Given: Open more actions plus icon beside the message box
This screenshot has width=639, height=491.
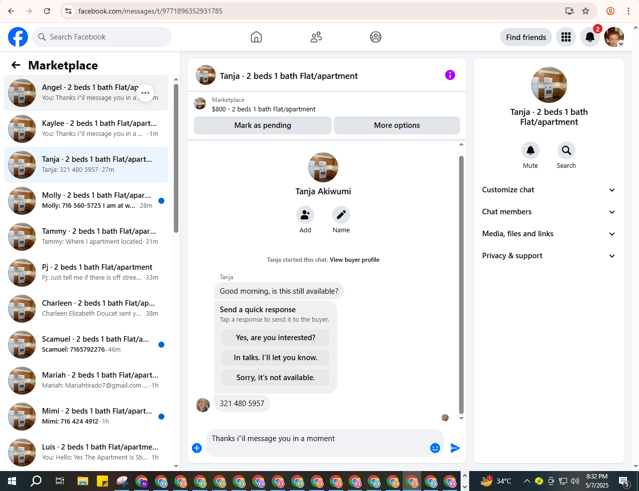Looking at the screenshot, I should click(197, 448).
